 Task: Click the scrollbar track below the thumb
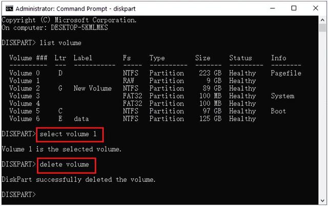pyautogui.click(x=322, y=115)
